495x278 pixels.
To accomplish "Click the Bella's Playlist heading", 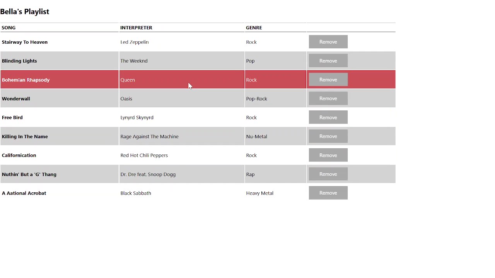I will click(x=25, y=12).
